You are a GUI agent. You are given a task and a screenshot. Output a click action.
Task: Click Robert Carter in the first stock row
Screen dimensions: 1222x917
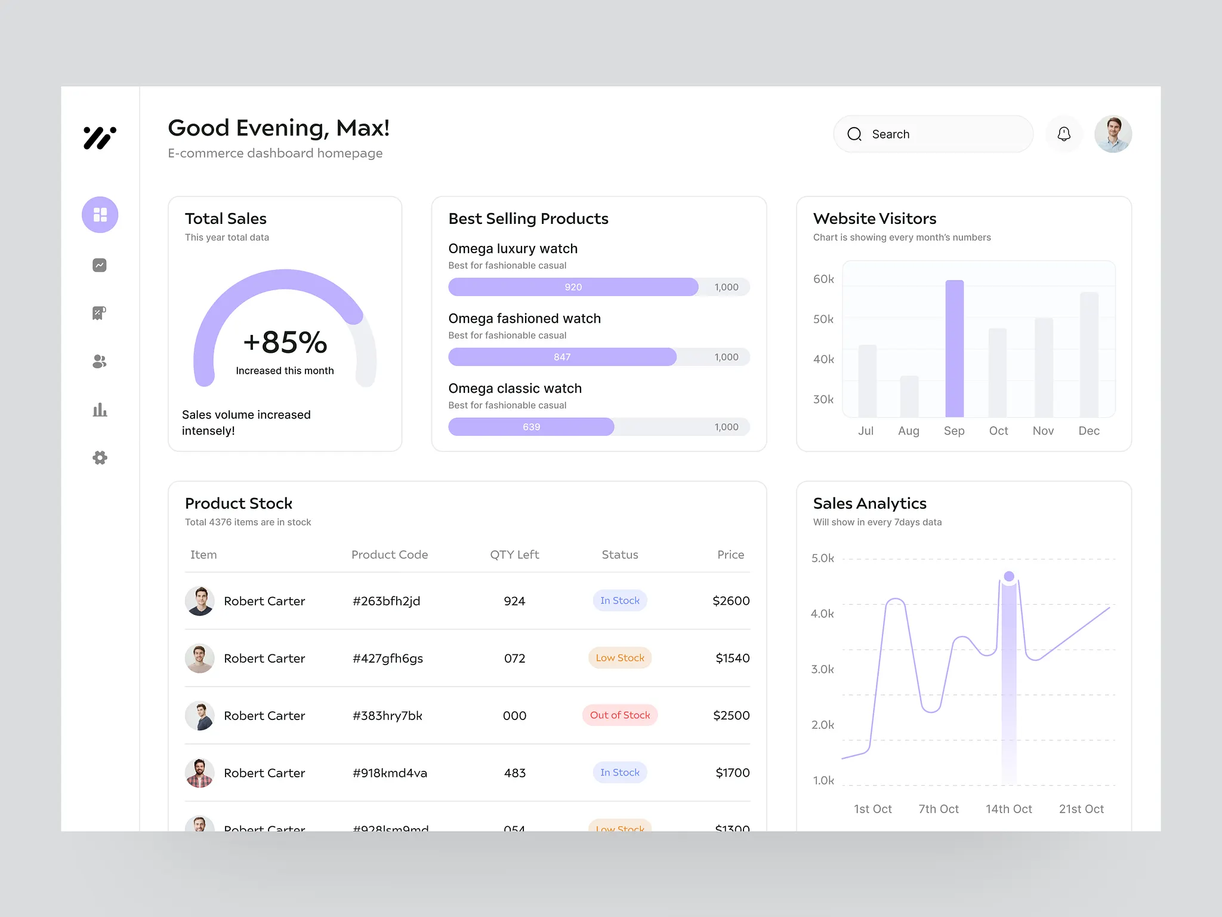click(264, 601)
